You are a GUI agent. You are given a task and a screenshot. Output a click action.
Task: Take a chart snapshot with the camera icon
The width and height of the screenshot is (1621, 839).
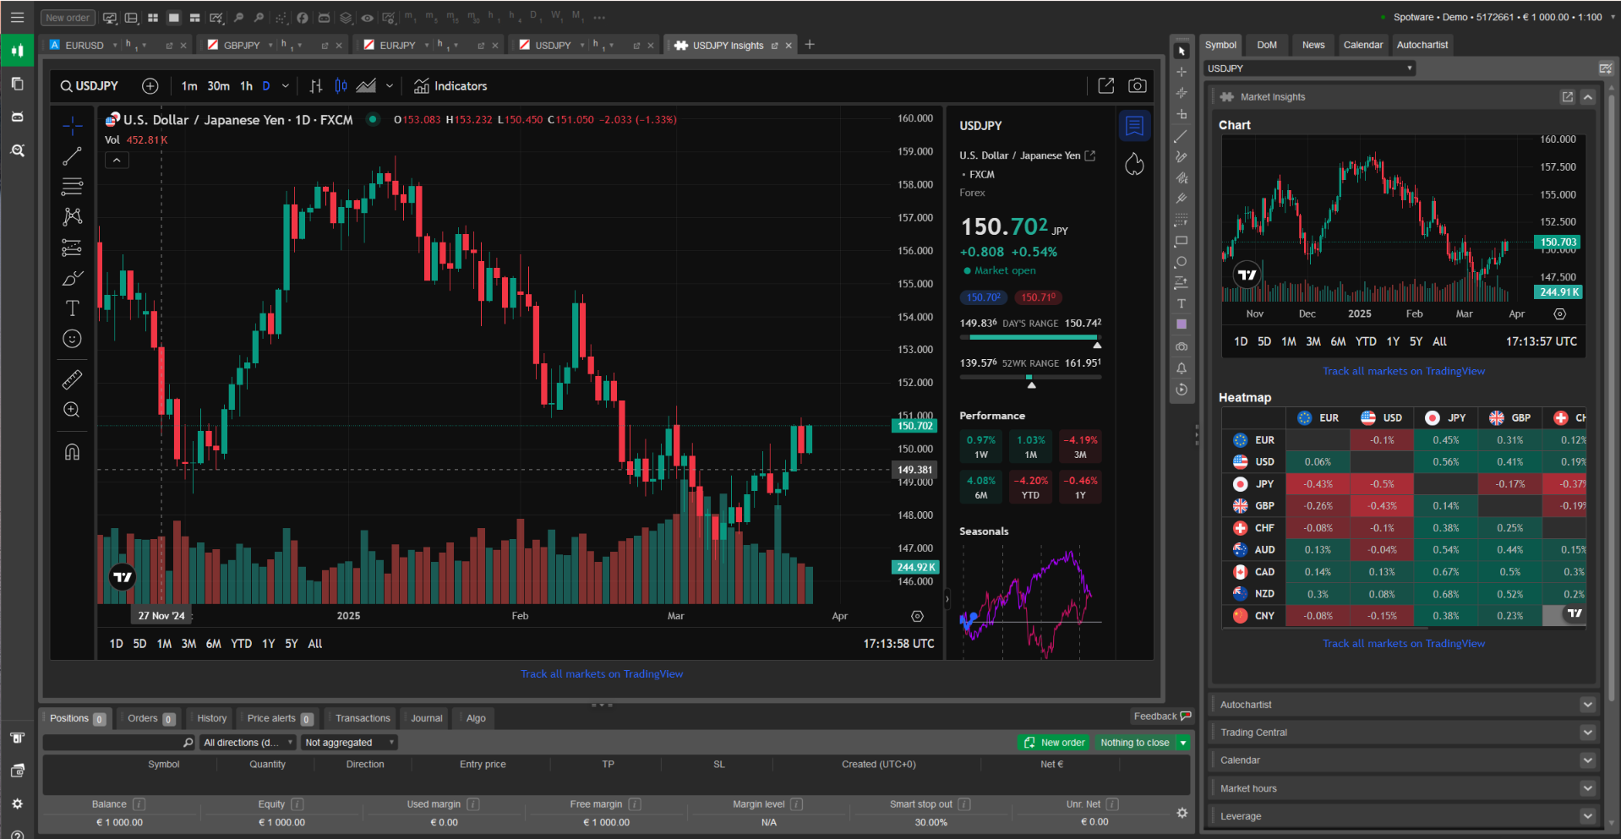pyautogui.click(x=1138, y=85)
